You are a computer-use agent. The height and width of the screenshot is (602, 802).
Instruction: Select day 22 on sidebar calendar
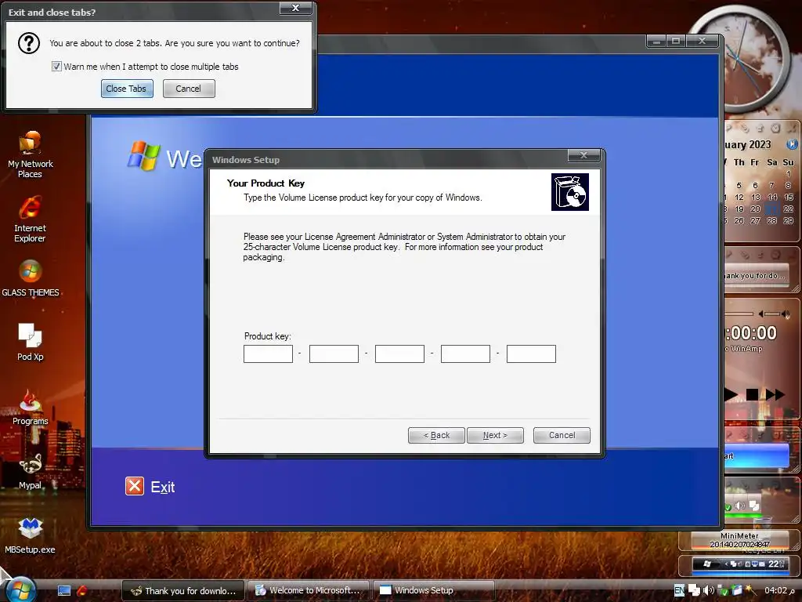click(x=788, y=209)
